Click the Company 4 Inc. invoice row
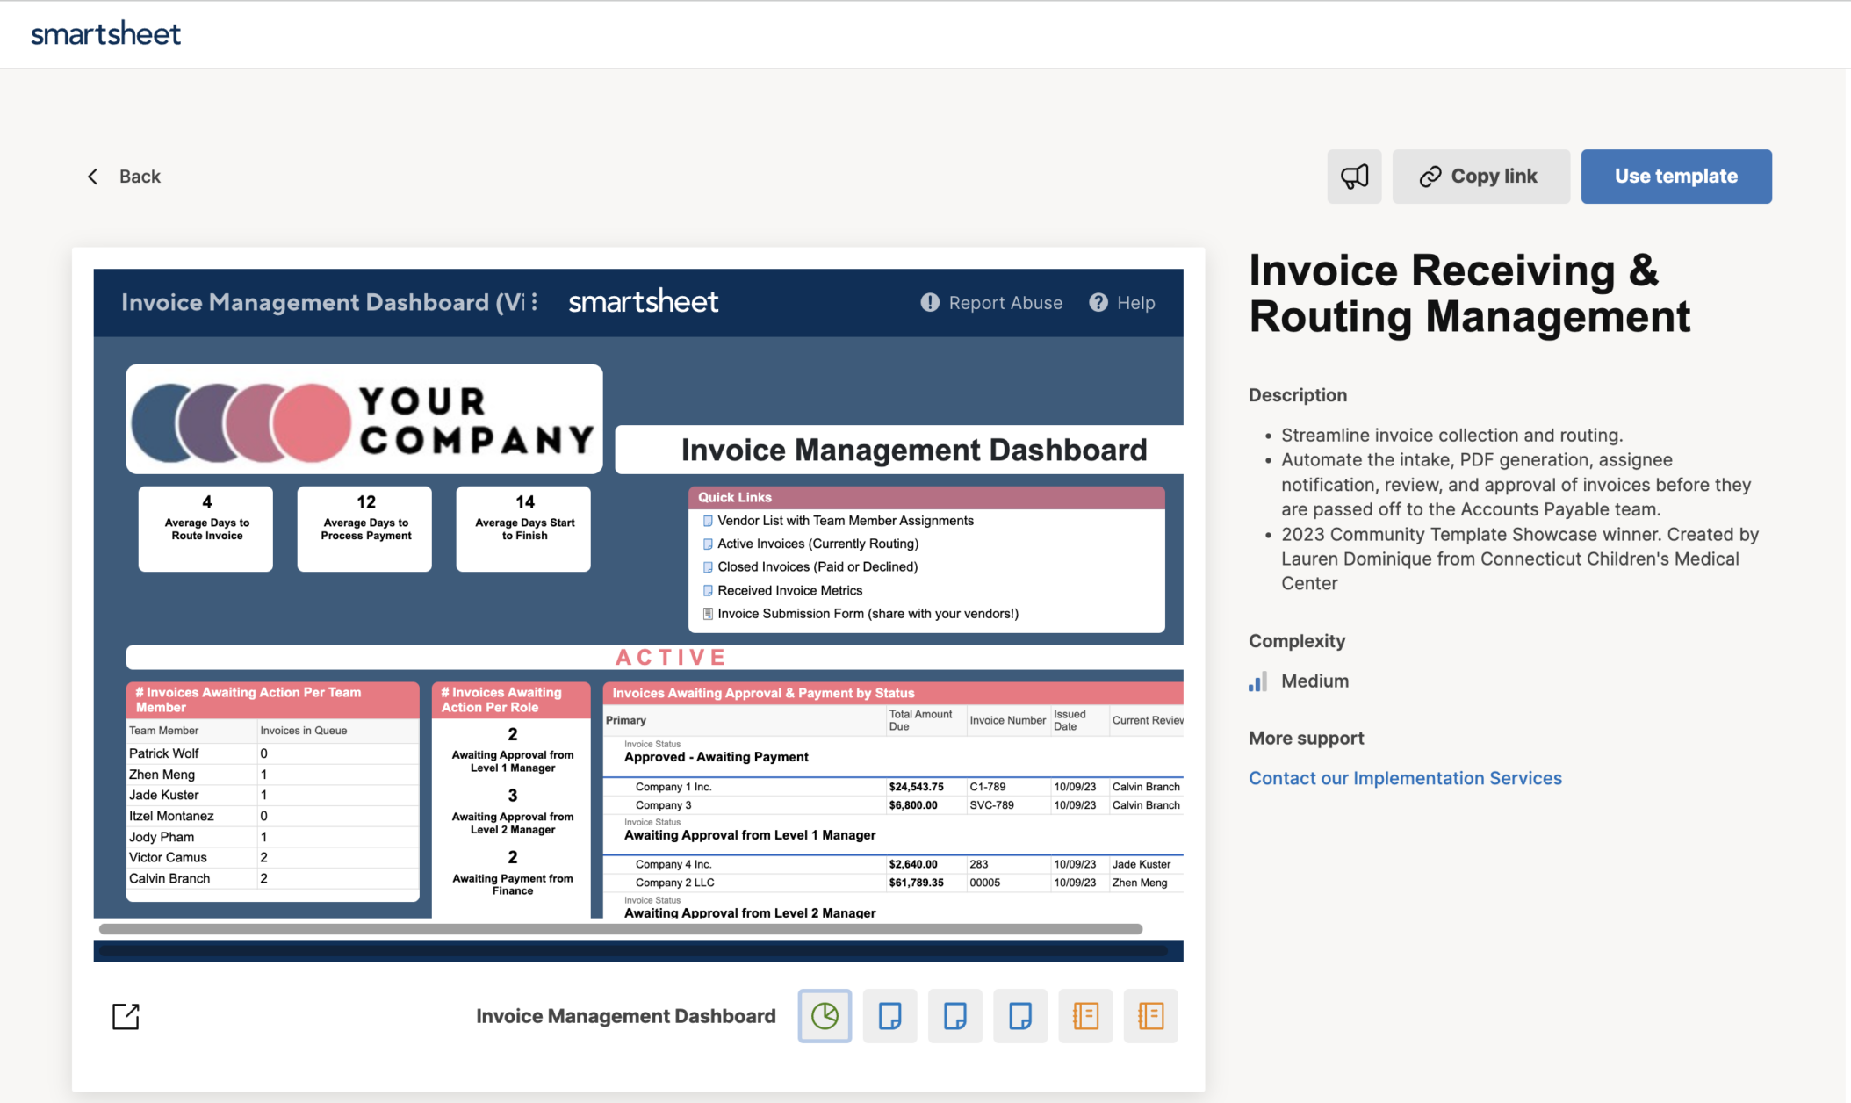 point(893,864)
